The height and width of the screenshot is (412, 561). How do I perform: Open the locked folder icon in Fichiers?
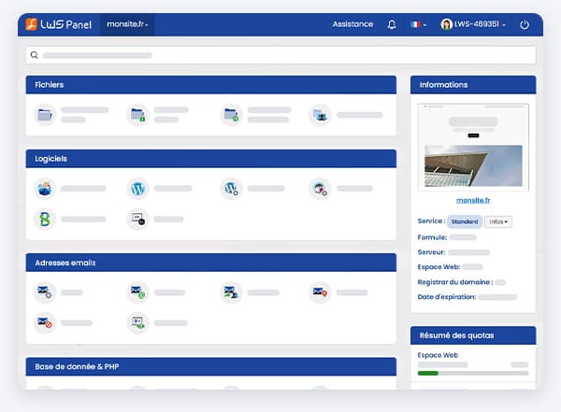point(137,115)
